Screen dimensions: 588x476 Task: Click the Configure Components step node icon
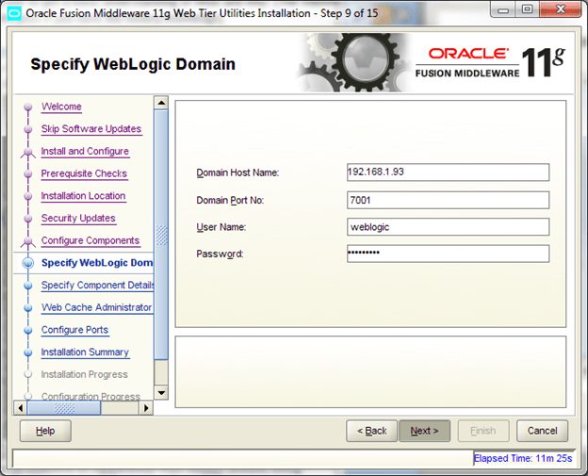click(x=27, y=241)
